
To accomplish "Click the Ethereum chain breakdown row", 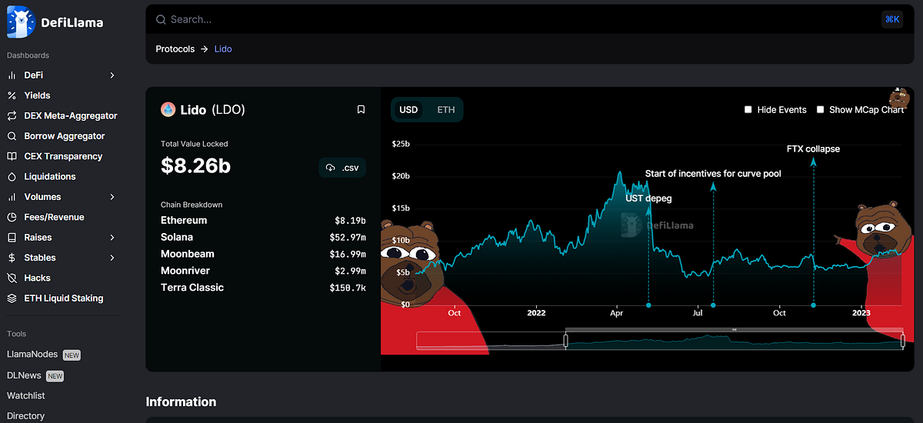I will click(x=263, y=221).
